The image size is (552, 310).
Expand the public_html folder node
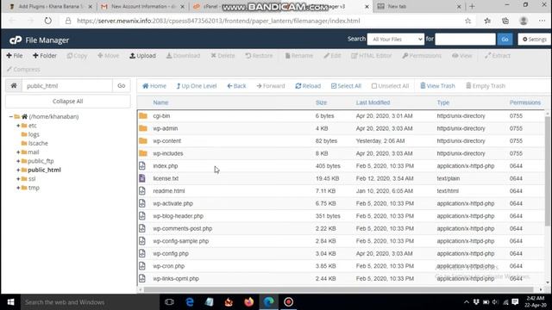point(18,170)
